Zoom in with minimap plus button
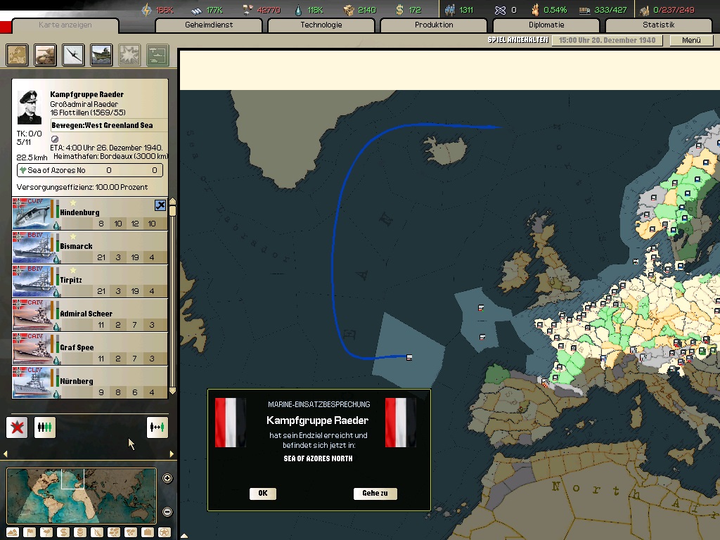 (167, 479)
